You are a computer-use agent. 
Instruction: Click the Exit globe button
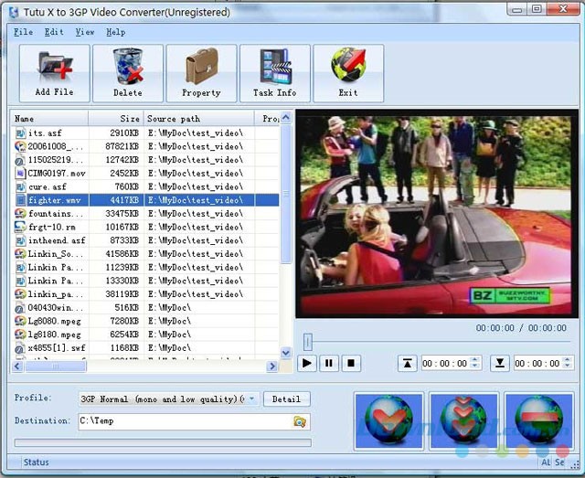coord(348,73)
